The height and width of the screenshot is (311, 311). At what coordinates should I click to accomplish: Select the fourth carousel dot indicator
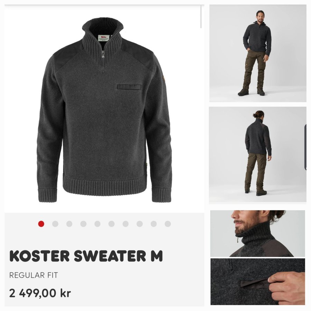click(83, 224)
